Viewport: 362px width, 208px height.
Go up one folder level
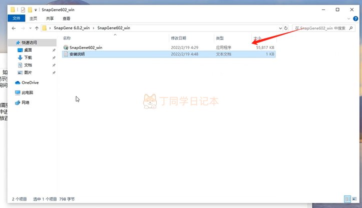37,28
